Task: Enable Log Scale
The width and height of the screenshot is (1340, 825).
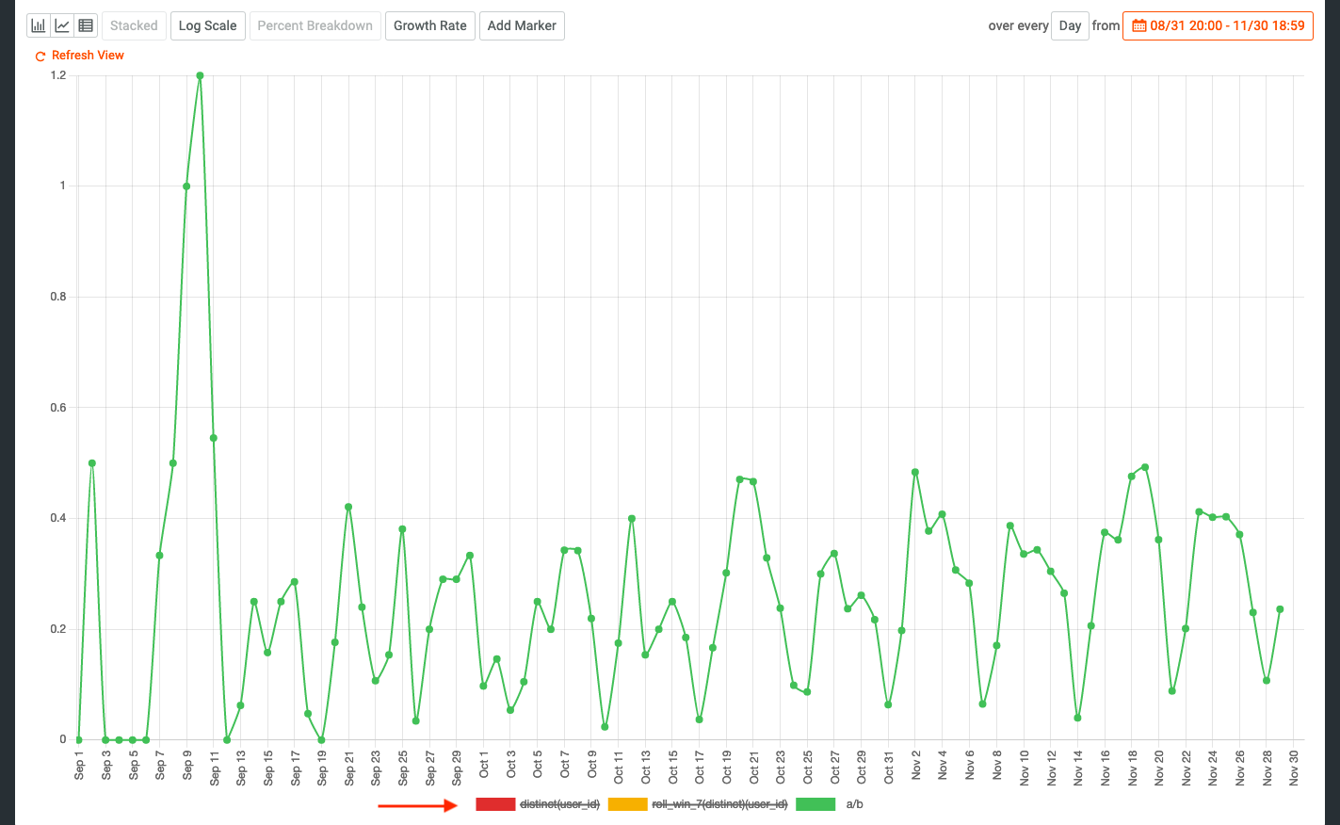Action: 207,25
